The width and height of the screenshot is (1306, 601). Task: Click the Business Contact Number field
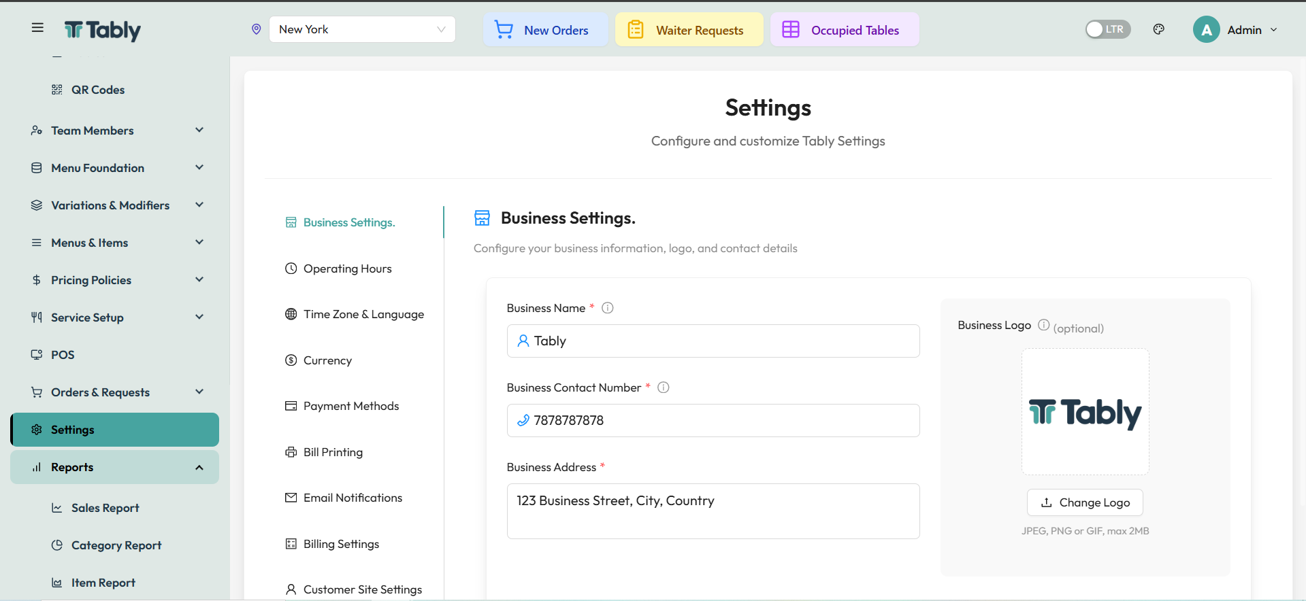click(x=713, y=420)
